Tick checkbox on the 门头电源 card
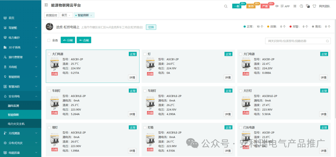The image size is (336, 157). click(x=241, y=128)
